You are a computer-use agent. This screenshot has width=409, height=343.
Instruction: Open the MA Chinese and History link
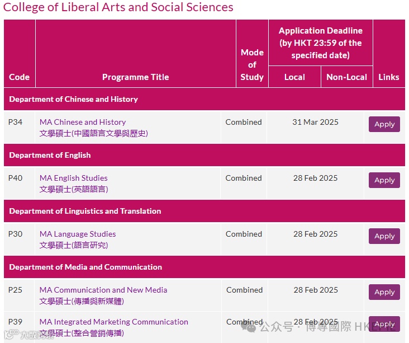pyautogui.click(x=82, y=122)
